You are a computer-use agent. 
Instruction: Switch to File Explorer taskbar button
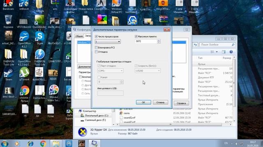click(x=56, y=143)
